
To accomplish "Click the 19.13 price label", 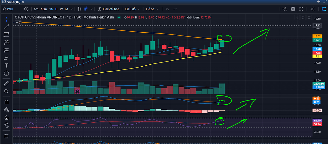I will click(318, 26).
